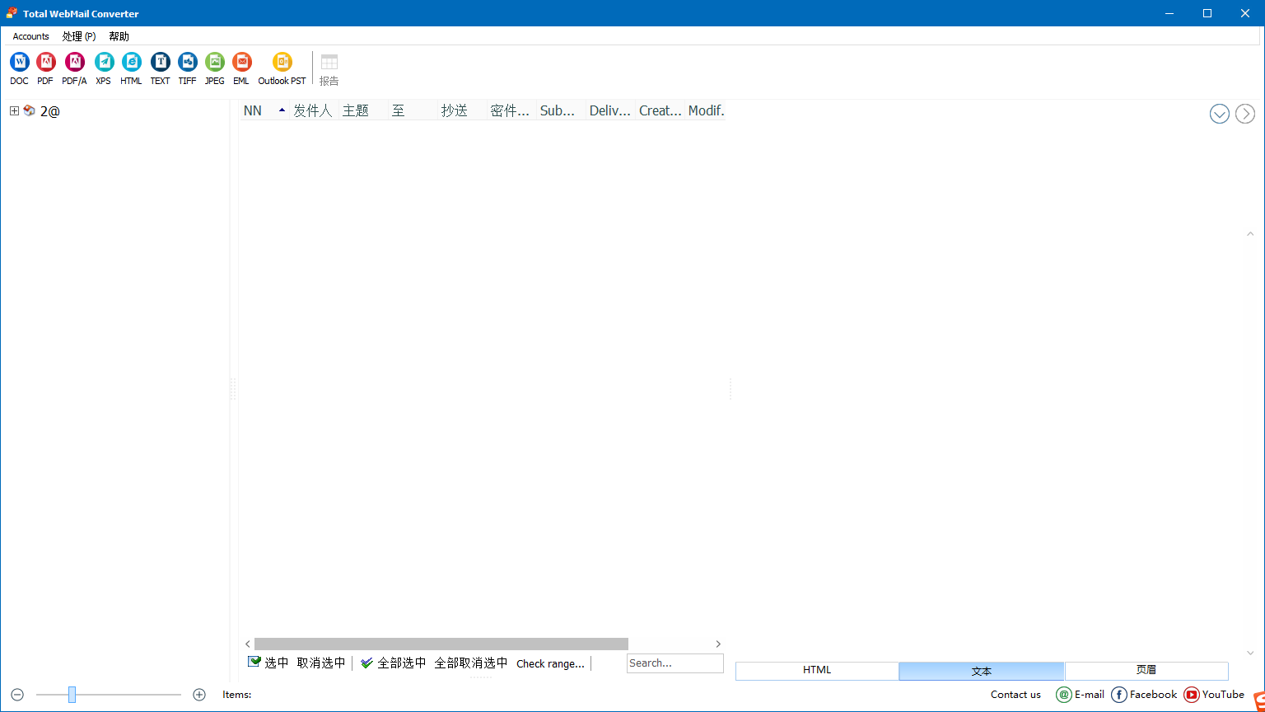Click the Items: status label

[237, 695]
